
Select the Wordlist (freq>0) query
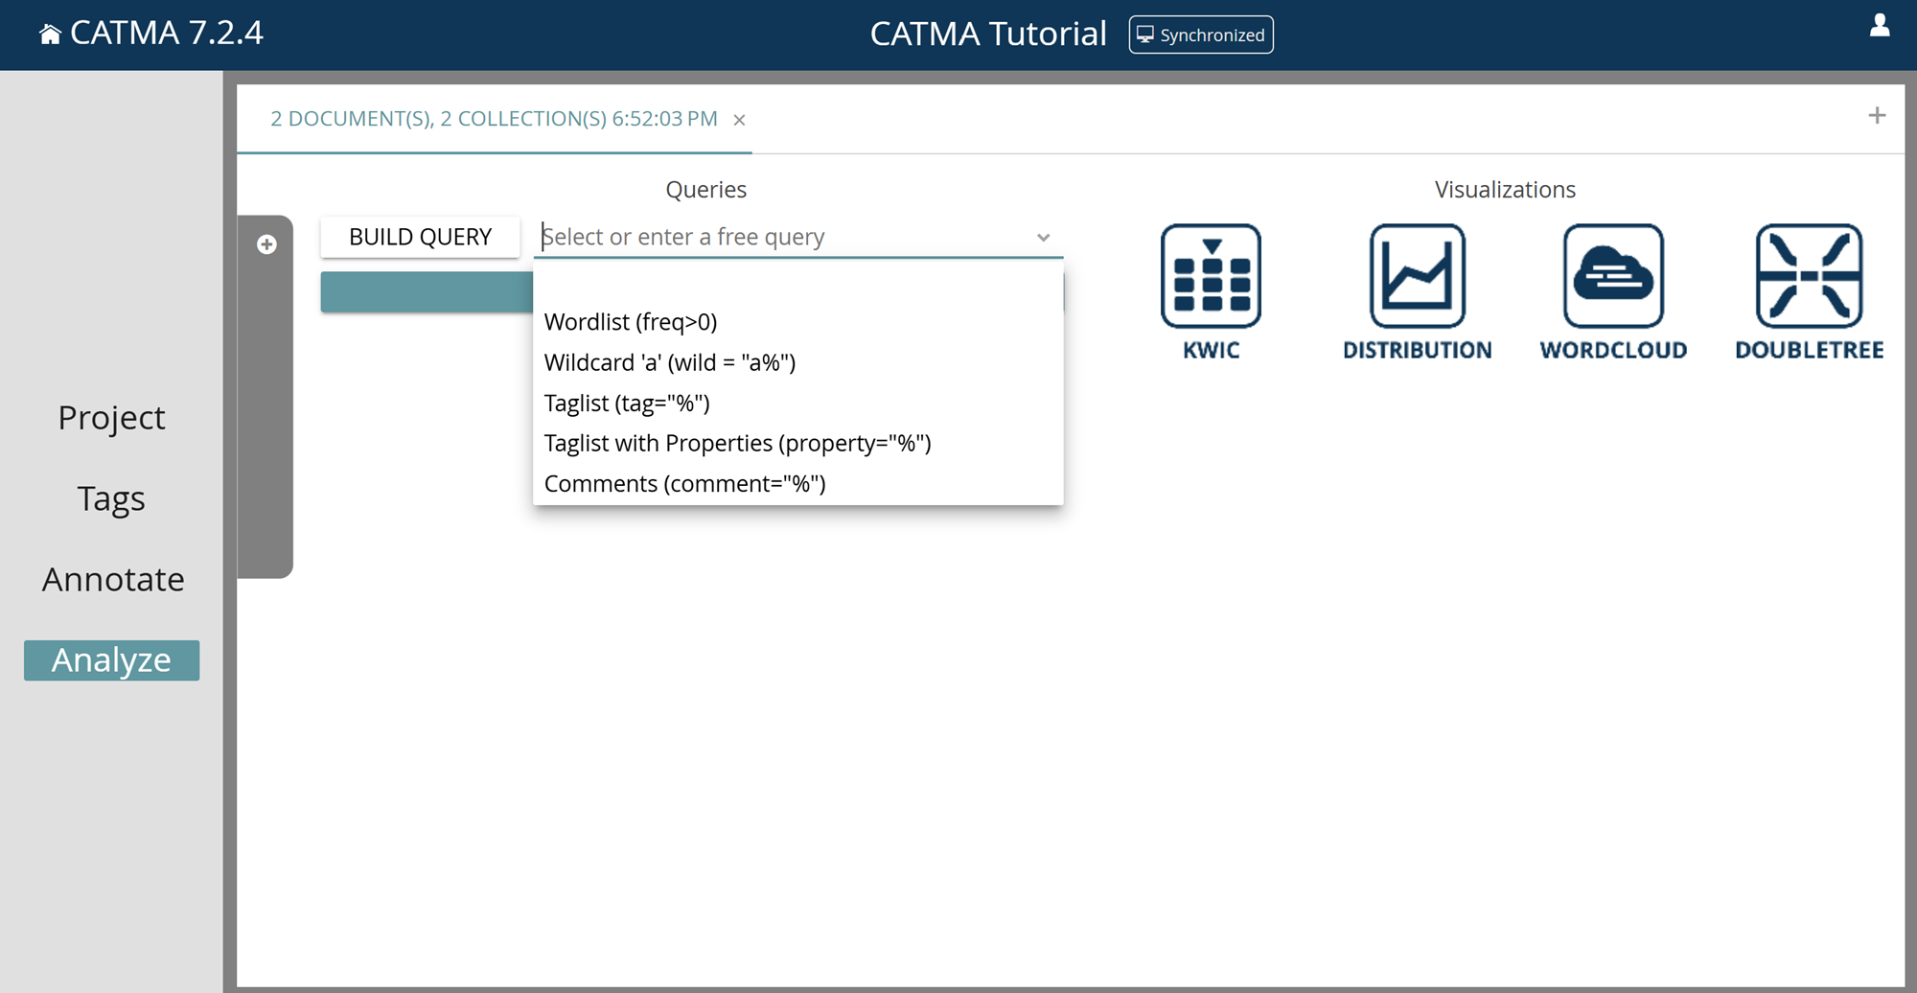pos(631,322)
